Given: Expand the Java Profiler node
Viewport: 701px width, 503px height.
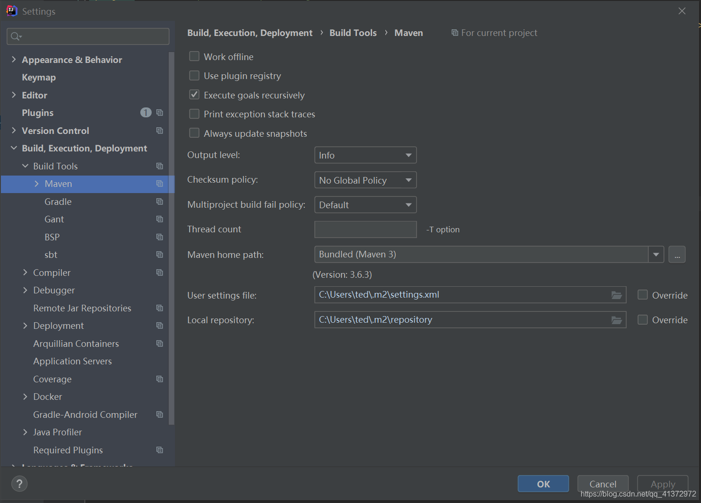Looking at the screenshot, I should pyautogui.click(x=25, y=432).
